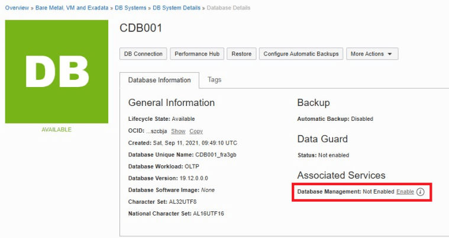Show the full OCID value
Viewport: 449px width, 238px height.
pos(178,131)
